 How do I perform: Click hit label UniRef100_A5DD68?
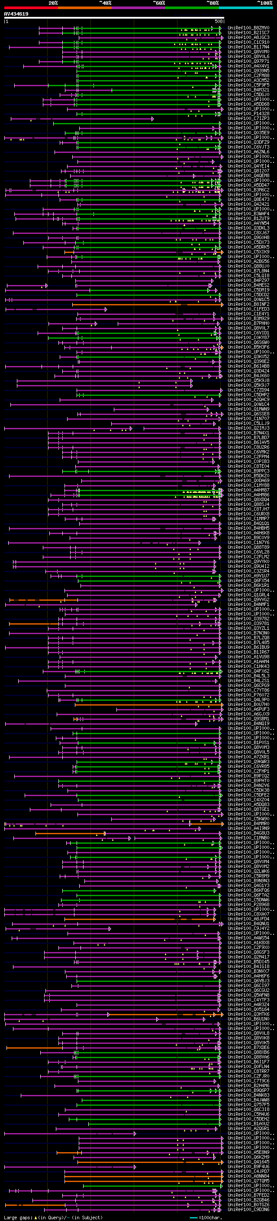pyautogui.click(x=248, y=104)
